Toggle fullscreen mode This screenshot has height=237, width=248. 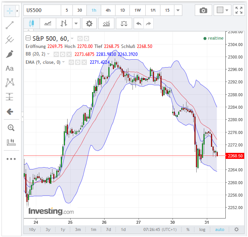pyautogui.click(x=239, y=10)
